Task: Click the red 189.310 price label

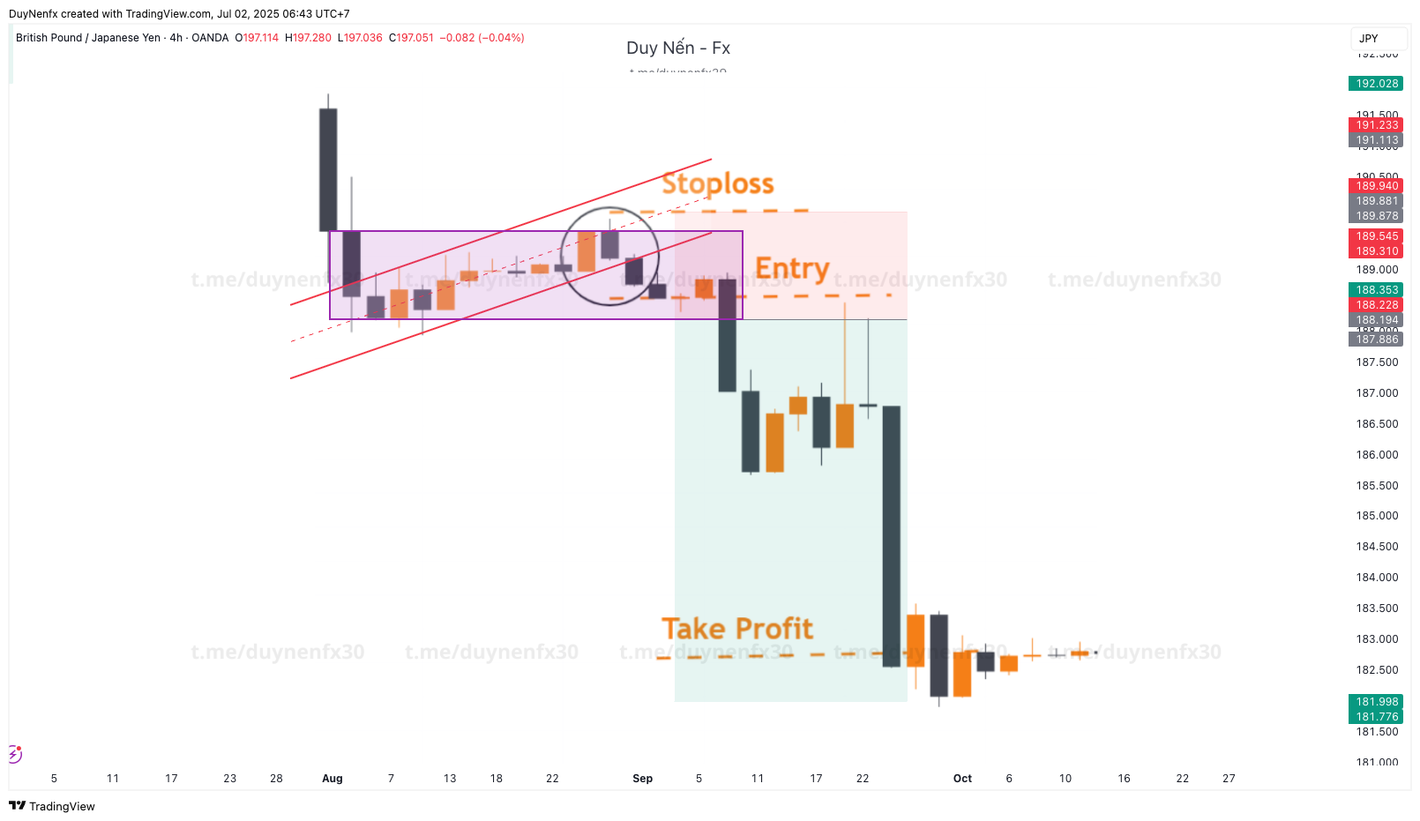Action: point(1376,251)
